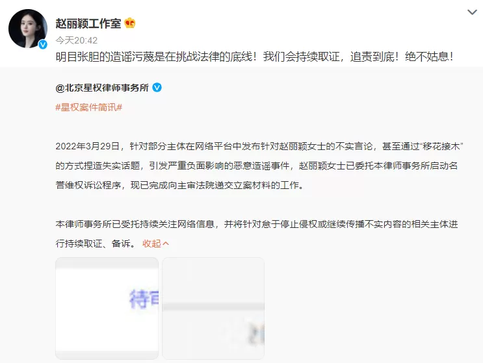
Task: Click the gray bar inside the second image
Action: [x=213, y=307]
